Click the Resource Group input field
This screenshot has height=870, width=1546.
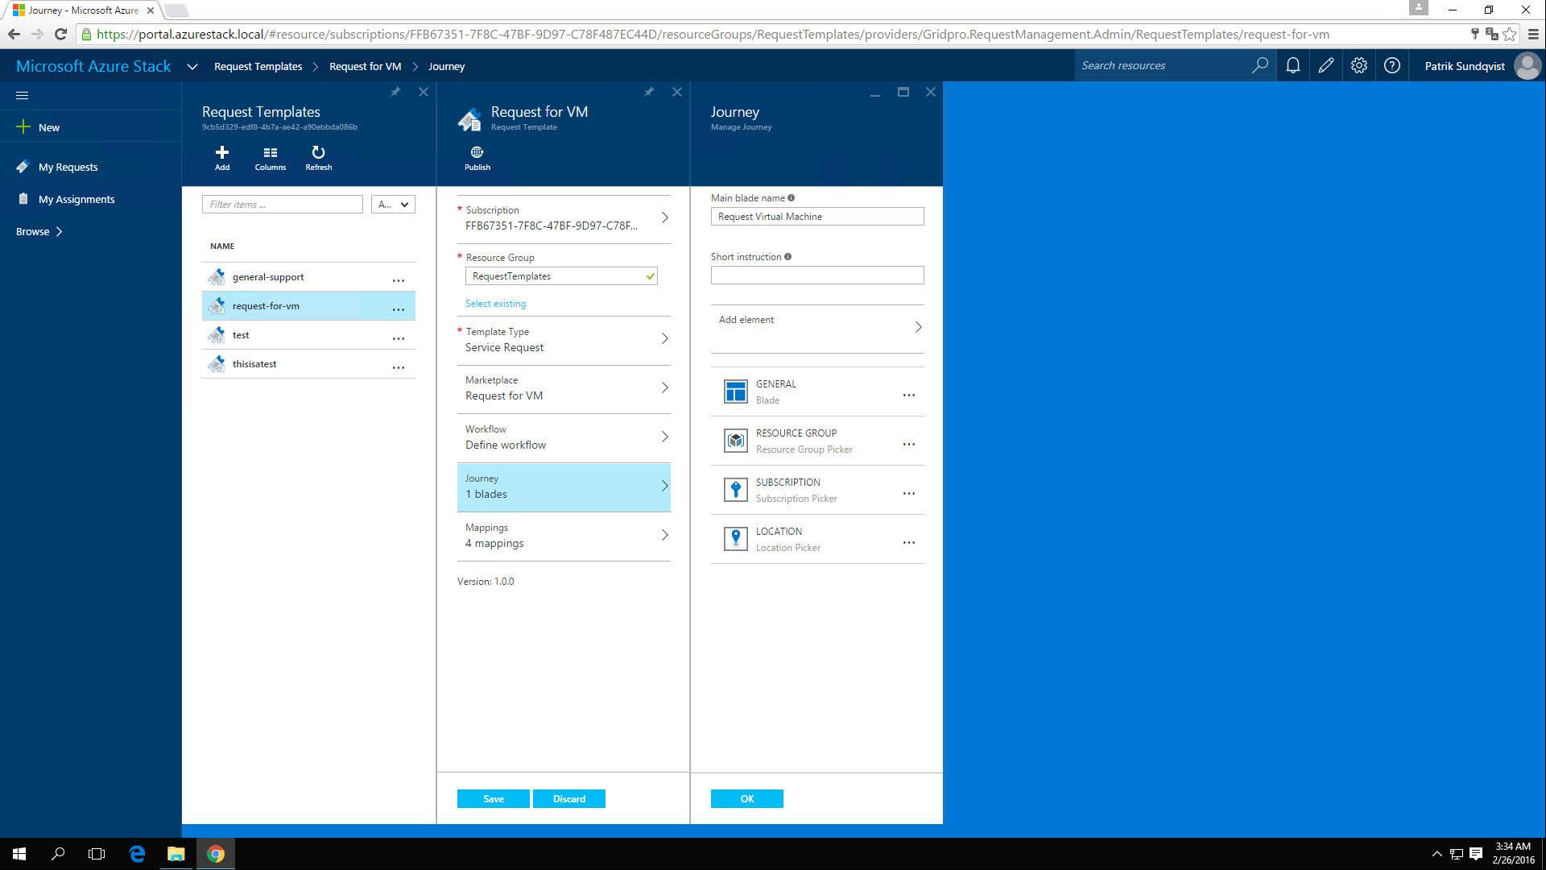[x=561, y=276]
